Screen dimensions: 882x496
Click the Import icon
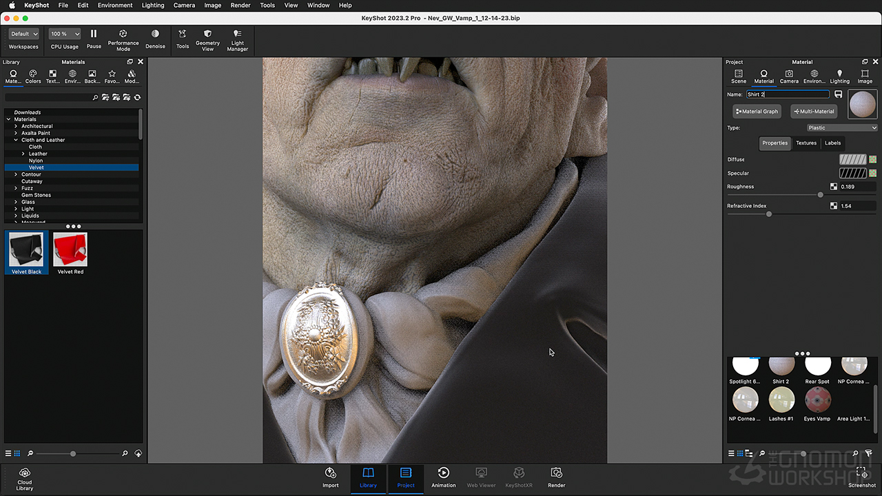click(x=331, y=473)
